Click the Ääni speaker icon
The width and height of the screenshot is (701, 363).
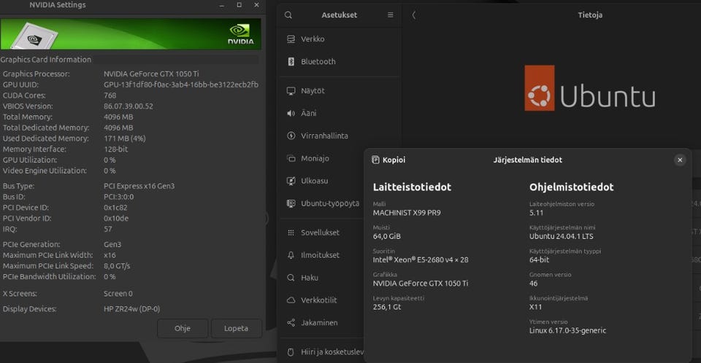coord(291,114)
